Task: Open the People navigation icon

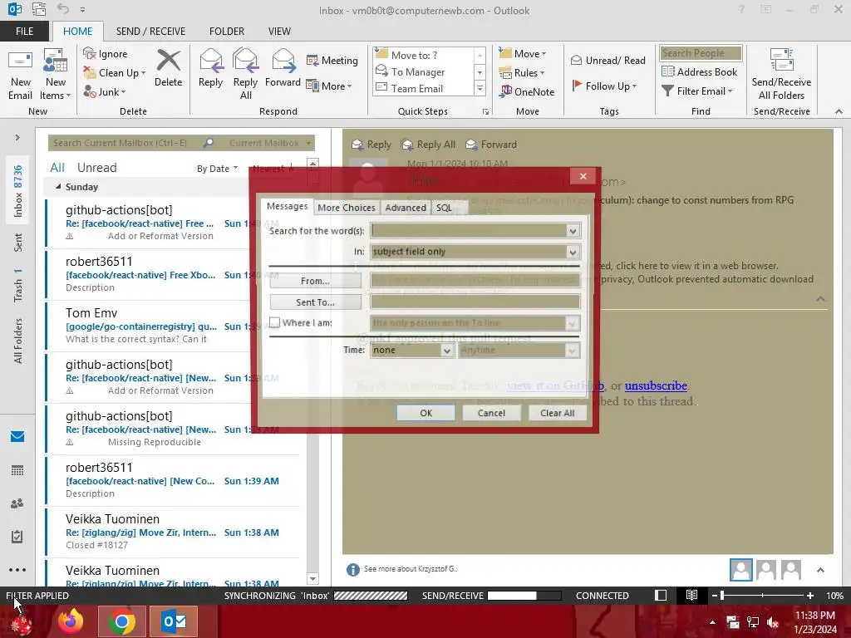Action: [17, 503]
